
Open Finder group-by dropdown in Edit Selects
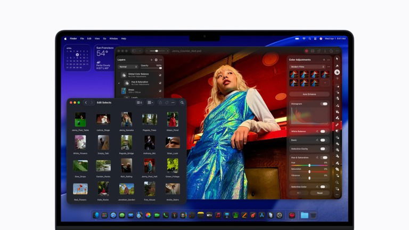point(150,102)
